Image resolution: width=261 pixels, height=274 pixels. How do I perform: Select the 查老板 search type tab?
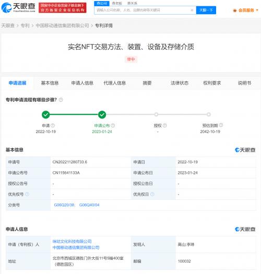coord(117,3)
